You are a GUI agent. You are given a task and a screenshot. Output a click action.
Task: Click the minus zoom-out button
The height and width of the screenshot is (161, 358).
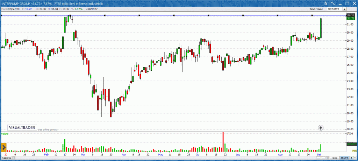coord(354,158)
